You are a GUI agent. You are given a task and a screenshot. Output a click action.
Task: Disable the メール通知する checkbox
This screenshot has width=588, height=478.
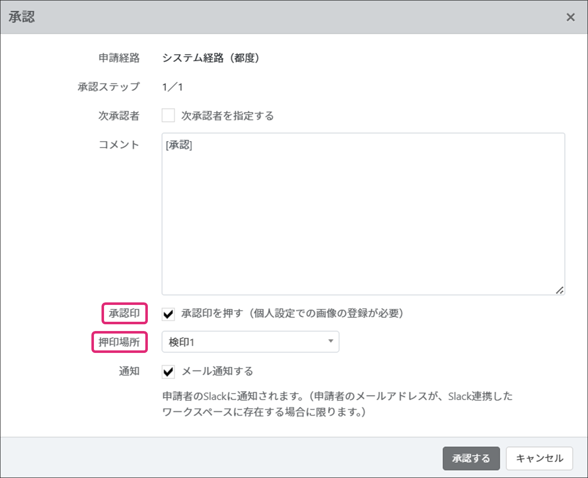click(x=168, y=371)
